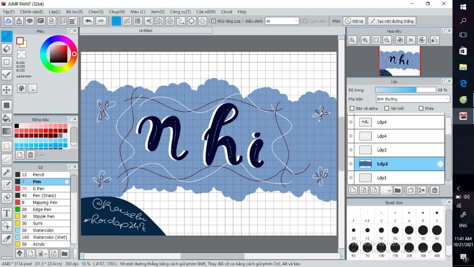Toggle visibility of Lớp1 layer
This screenshot has width=474, height=267.
(351, 178)
